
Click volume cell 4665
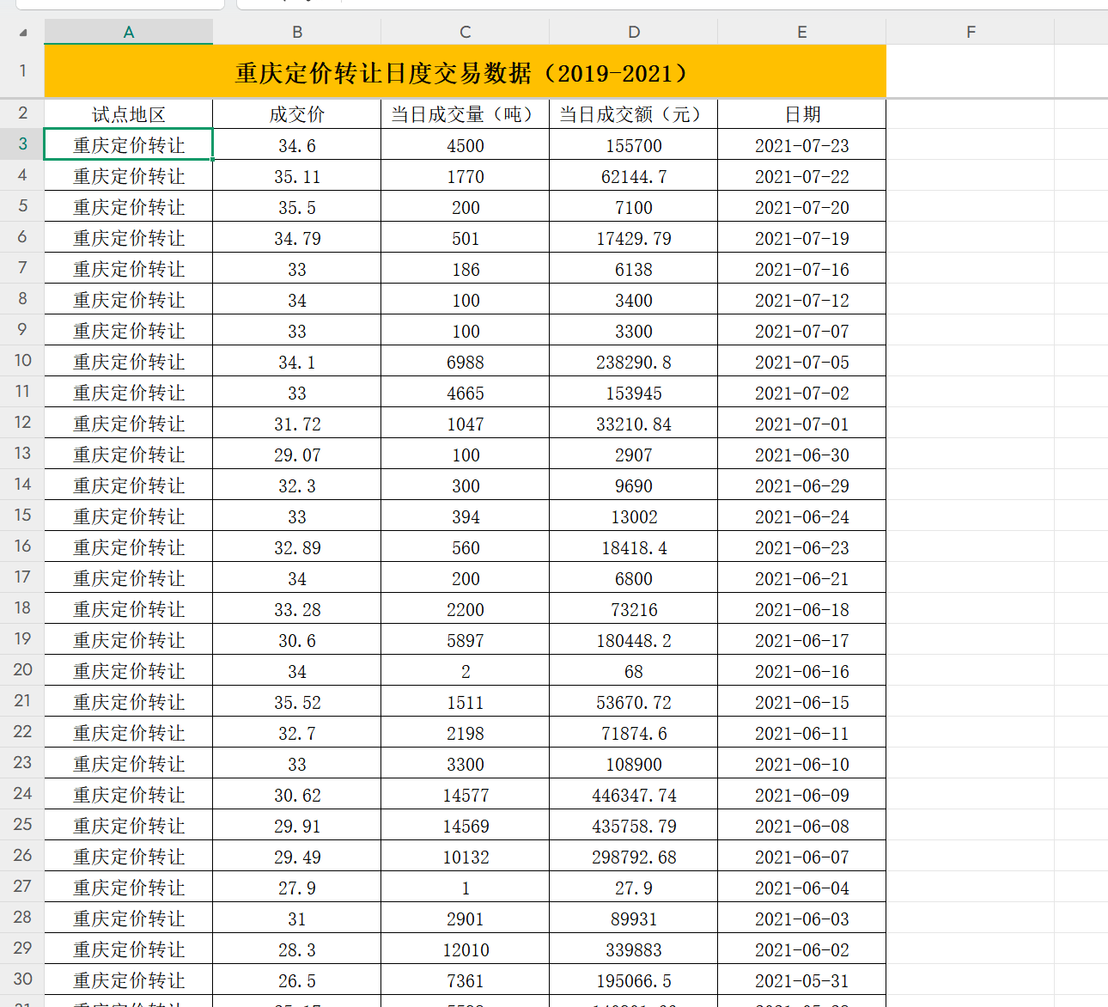tap(466, 393)
